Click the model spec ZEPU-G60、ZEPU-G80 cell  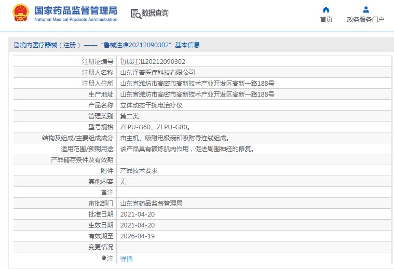point(155,127)
